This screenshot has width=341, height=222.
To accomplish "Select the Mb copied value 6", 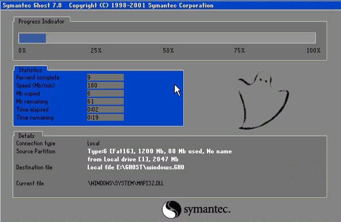I will point(105,93).
